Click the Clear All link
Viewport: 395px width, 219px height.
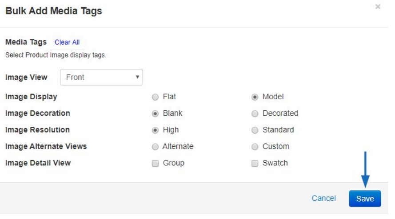pos(67,42)
